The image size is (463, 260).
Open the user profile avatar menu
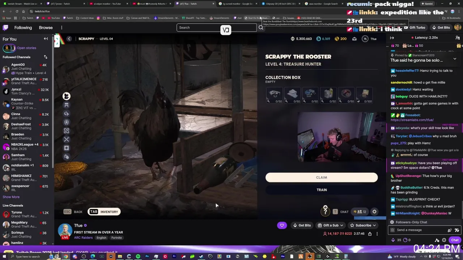pos(458,27)
